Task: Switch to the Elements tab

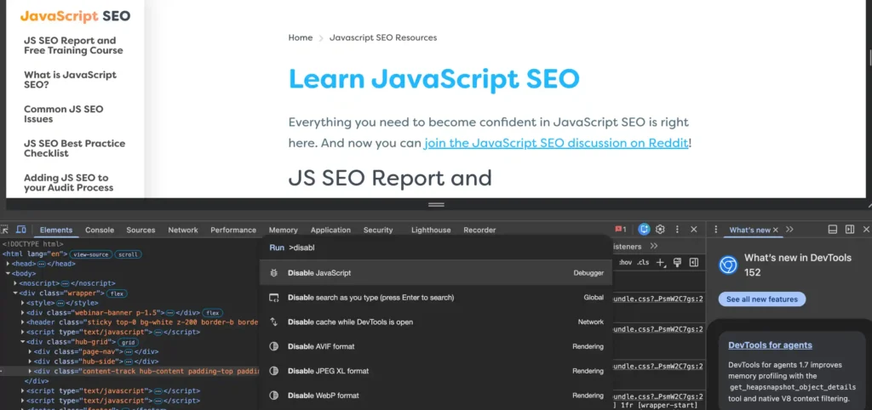Action: point(56,230)
